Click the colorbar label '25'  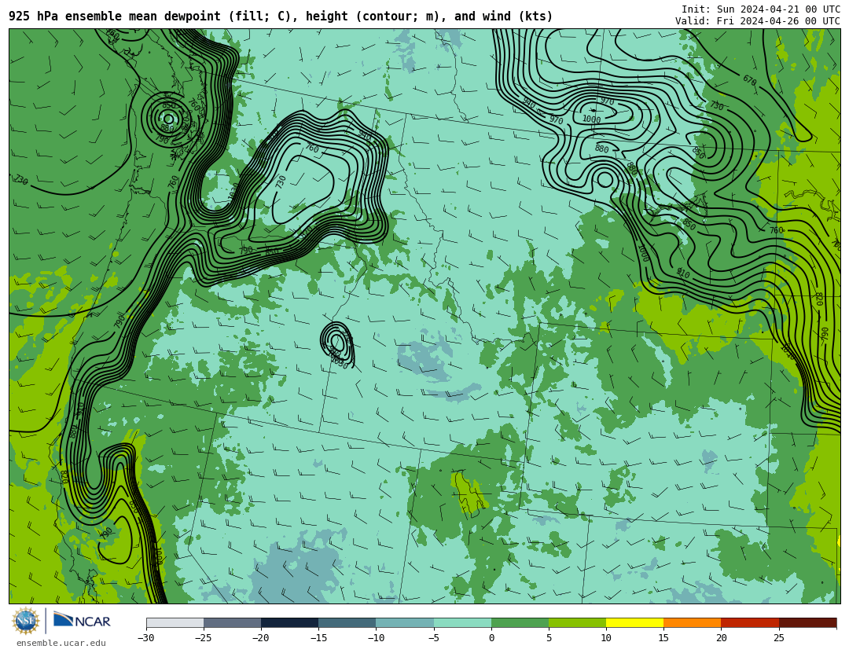click(x=778, y=638)
